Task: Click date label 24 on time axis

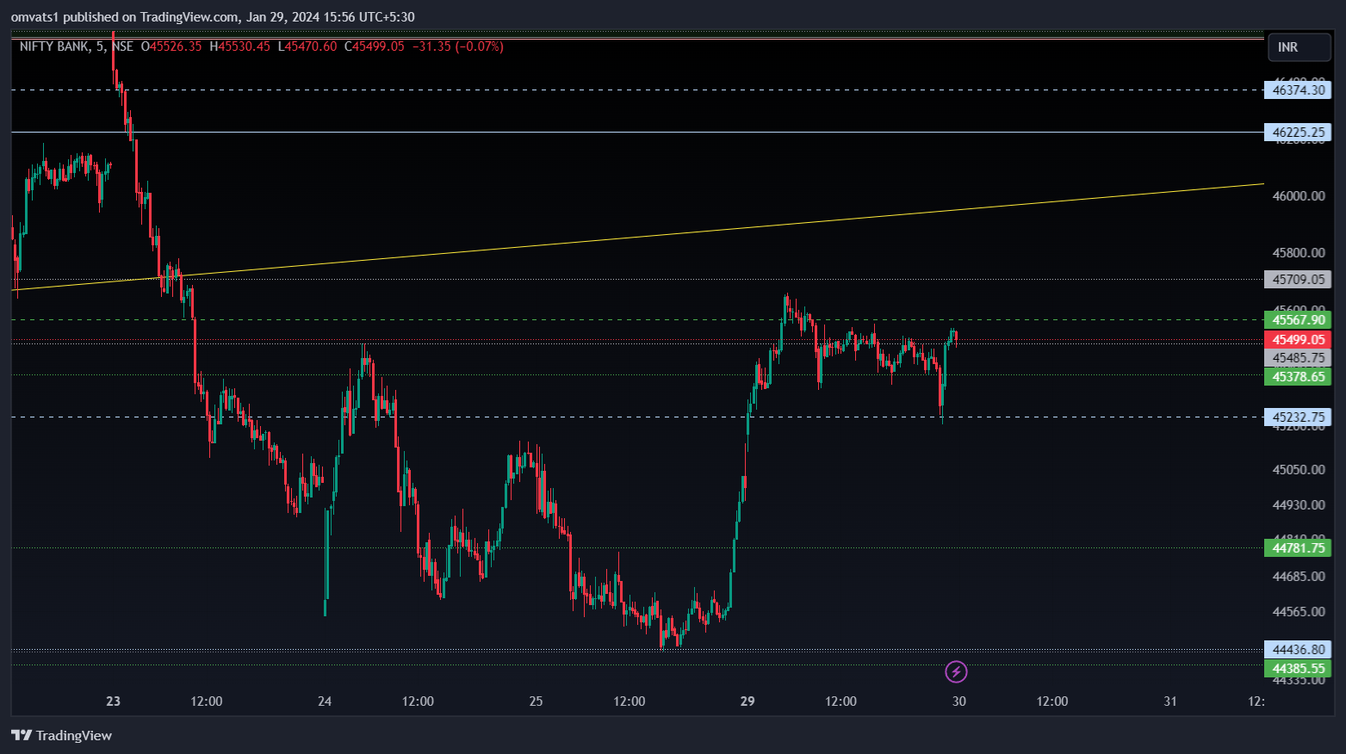Action: pyautogui.click(x=325, y=701)
